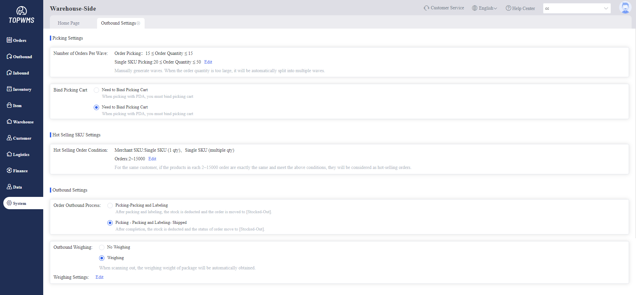Select Picking-Packing and Labeling process

point(110,206)
